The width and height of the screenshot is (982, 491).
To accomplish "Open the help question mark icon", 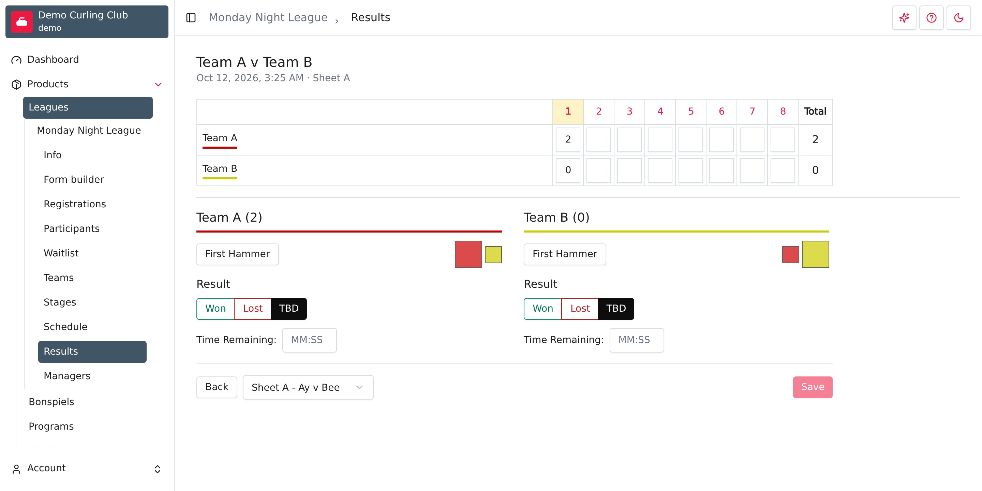I will [x=931, y=17].
